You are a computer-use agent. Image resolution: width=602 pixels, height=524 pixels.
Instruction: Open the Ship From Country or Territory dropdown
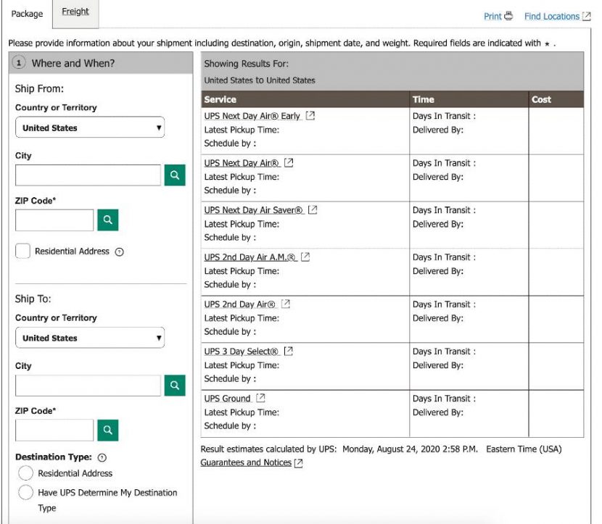tap(90, 128)
